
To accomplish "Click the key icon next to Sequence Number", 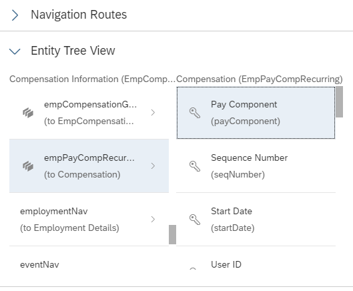I will pos(195,166).
